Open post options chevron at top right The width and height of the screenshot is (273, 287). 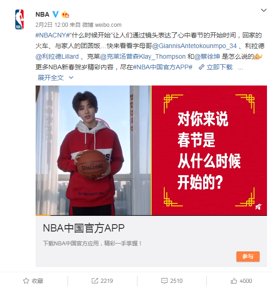(264, 10)
